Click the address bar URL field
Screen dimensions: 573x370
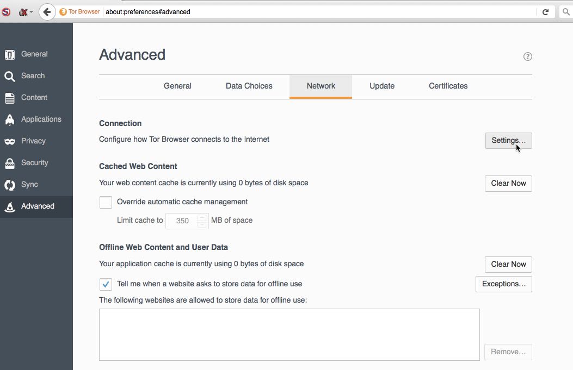pos(320,11)
